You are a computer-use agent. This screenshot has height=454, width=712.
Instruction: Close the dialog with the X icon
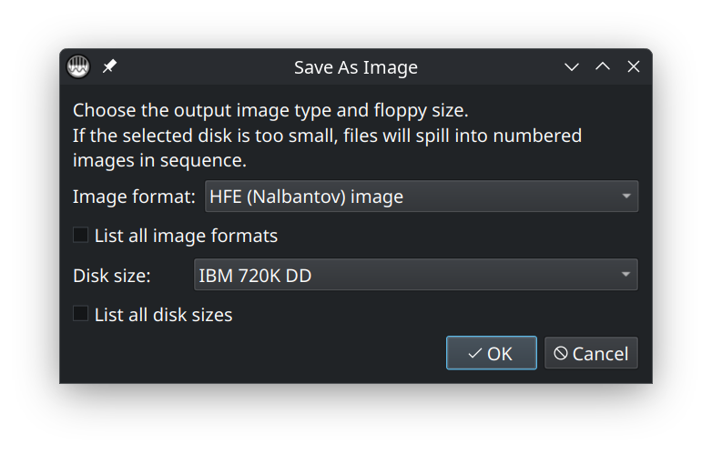point(634,67)
